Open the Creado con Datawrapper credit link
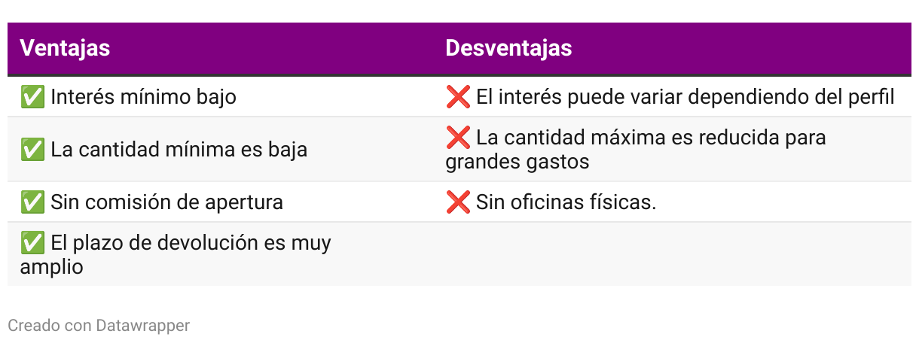This screenshot has width=919, height=343. [x=99, y=326]
